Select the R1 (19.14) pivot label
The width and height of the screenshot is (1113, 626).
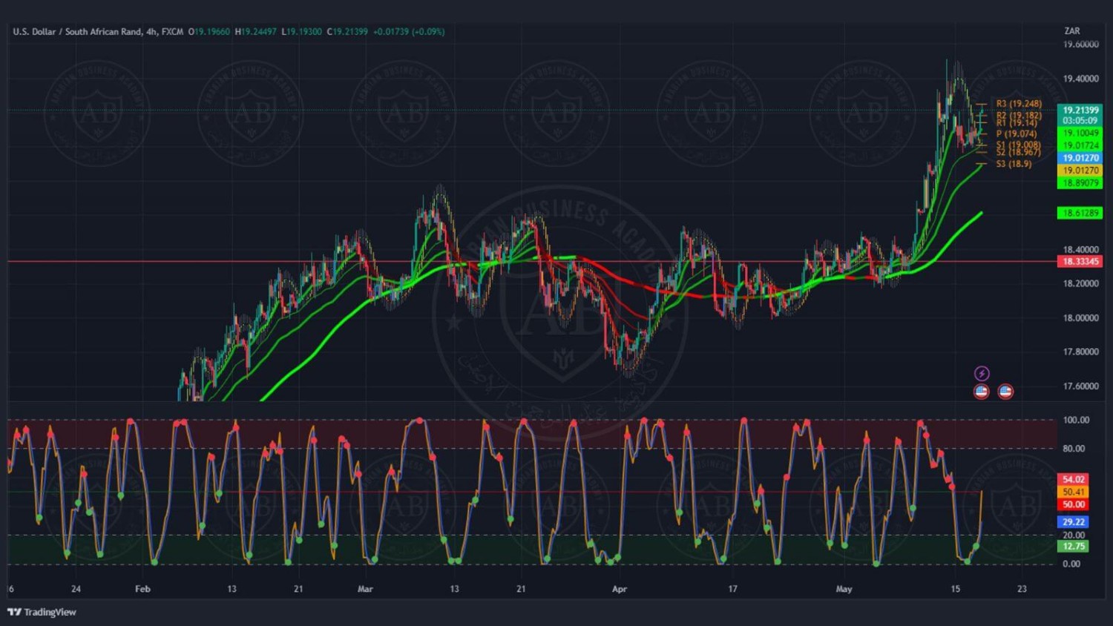pos(1017,123)
